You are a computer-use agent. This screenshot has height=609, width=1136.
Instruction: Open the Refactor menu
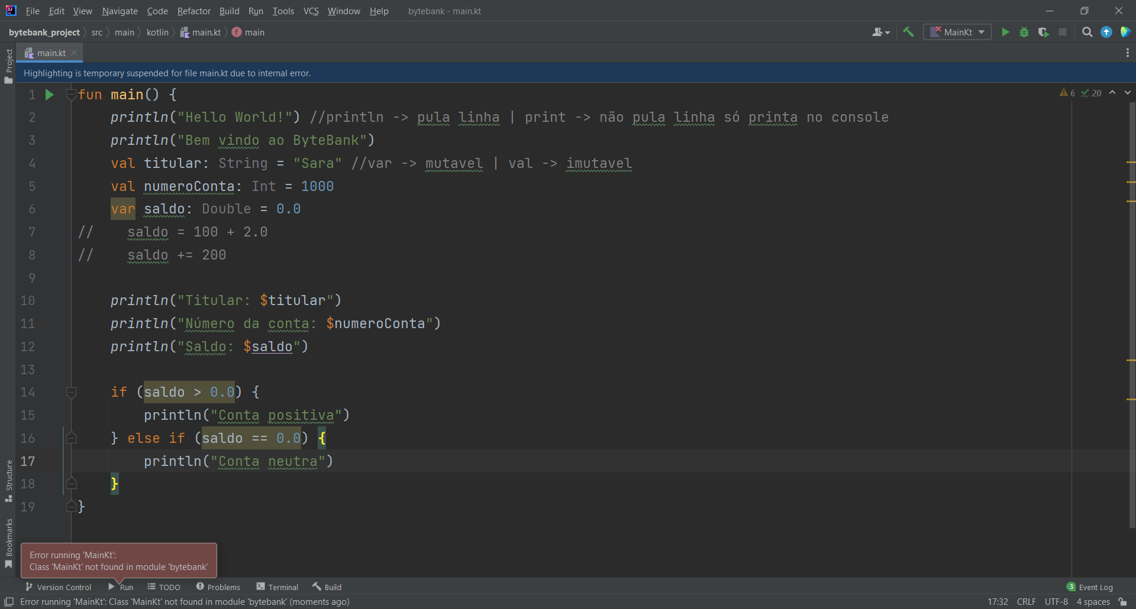click(x=194, y=11)
